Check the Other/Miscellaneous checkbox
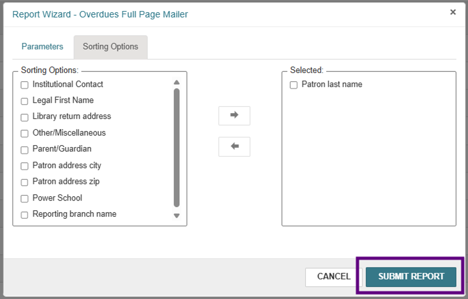The height and width of the screenshot is (299, 468). [x=24, y=134]
